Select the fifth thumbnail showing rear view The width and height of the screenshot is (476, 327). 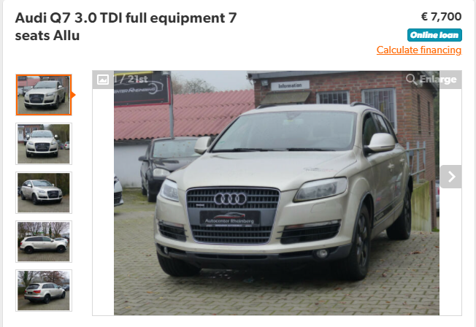pos(44,291)
